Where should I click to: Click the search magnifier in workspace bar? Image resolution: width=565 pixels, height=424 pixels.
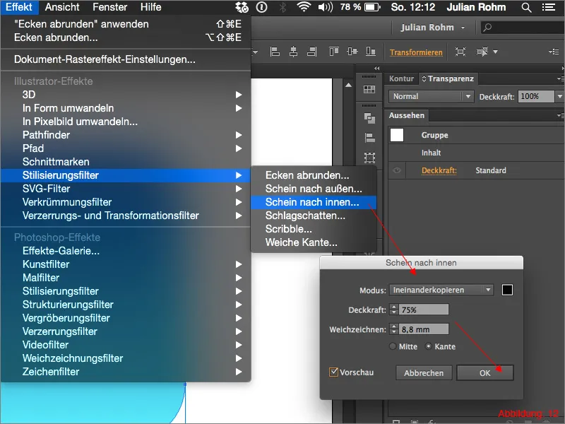[x=487, y=28]
